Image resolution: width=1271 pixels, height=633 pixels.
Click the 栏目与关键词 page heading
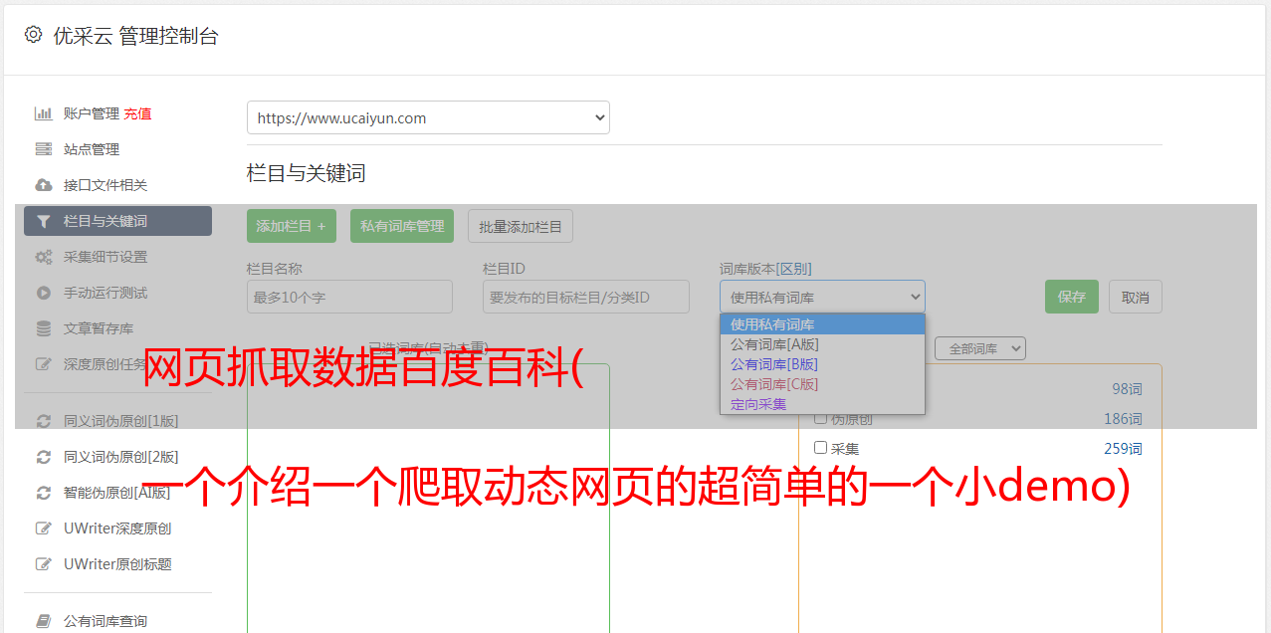click(307, 173)
